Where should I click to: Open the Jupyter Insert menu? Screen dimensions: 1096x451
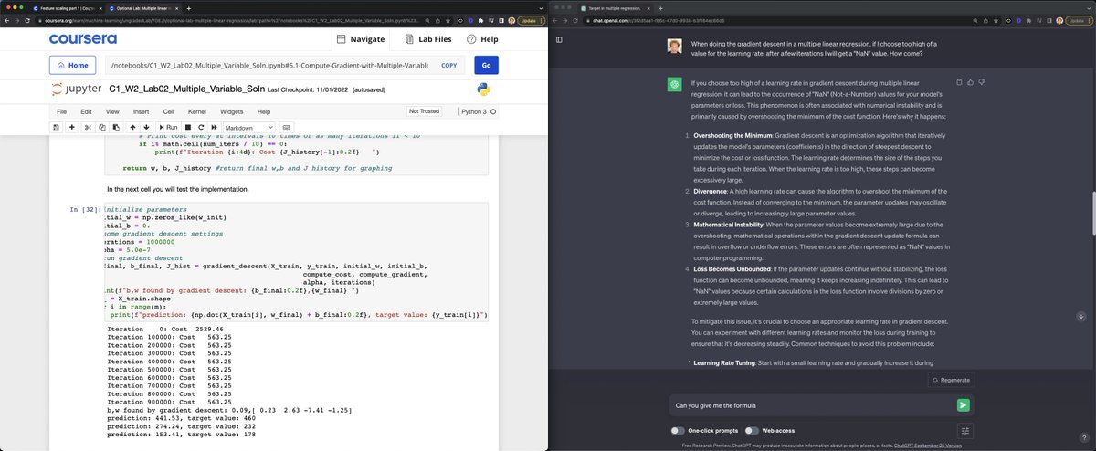coord(140,111)
